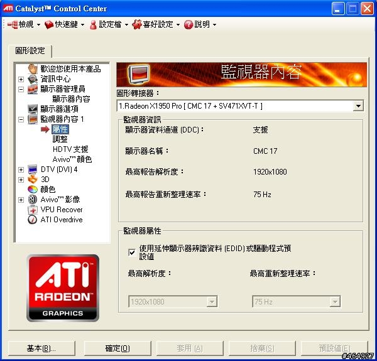Click the 資訊中心 magnifier icon
Image resolution: width=377 pixels, height=361 pixels.
tap(33, 79)
